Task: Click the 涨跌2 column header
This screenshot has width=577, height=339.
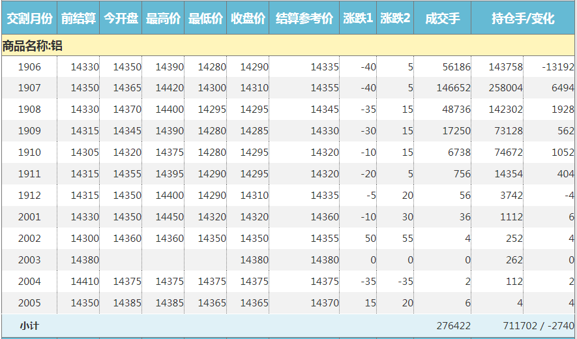Action: pyautogui.click(x=395, y=19)
